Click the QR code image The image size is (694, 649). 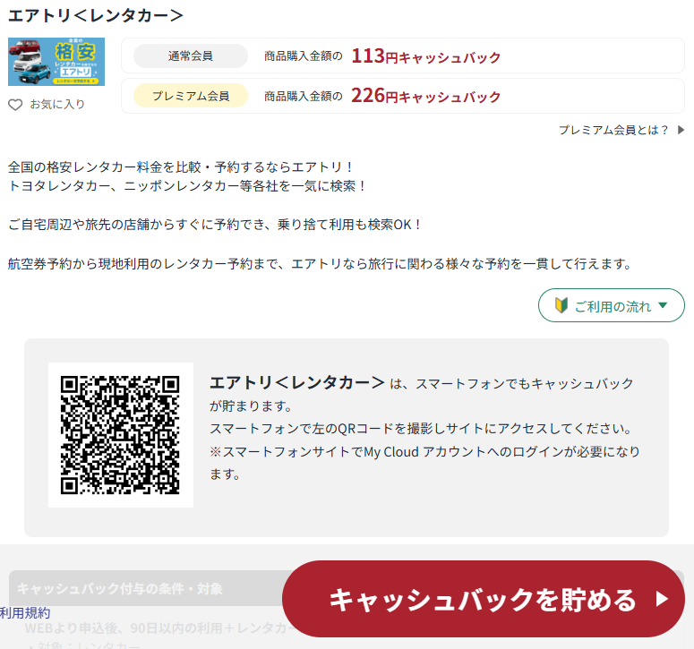pos(120,435)
